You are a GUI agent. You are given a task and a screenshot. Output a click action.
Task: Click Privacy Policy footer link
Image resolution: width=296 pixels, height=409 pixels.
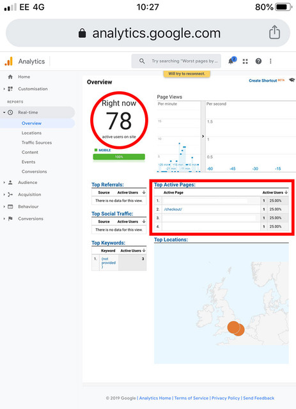pos(226,398)
